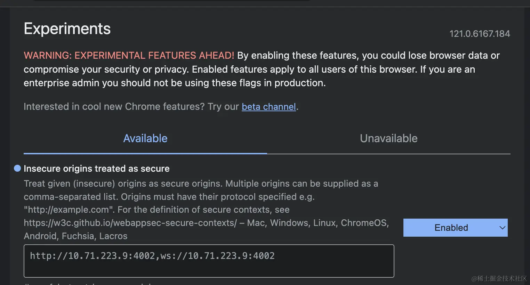Screen dimensions: 530x285
Task: Click the enterprise admin warning sentence
Action: pyautogui.click(x=175, y=83)
